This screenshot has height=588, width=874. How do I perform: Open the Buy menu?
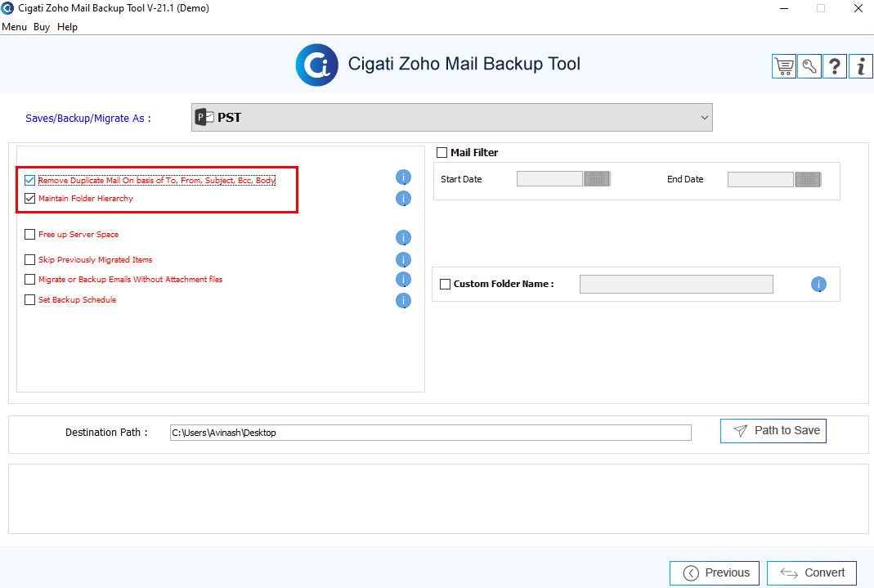pyautogui.click(x=41, y=27)
